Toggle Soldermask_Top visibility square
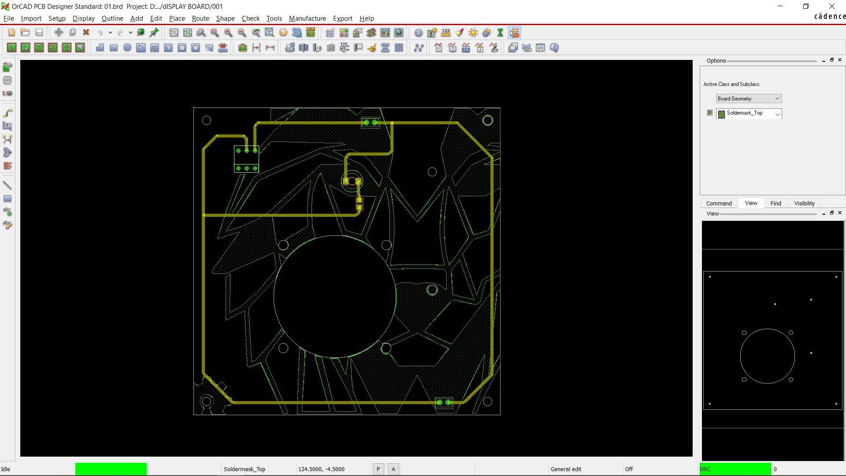The width and height of the screenshot is (846, 476). (x=709, y=113)
